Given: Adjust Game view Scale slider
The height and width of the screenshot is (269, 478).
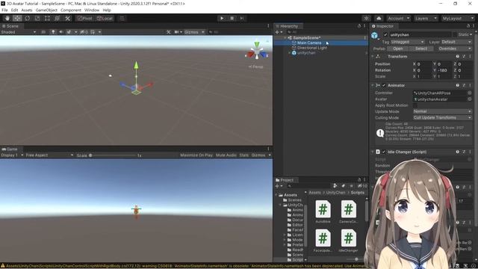Looking at the screenshot, I should click(113, 155).
